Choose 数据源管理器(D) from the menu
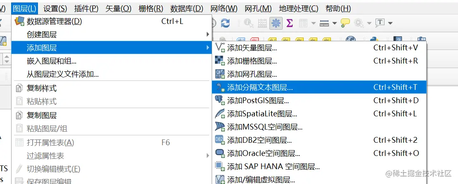458x184 pixels. tap(111, 21)
